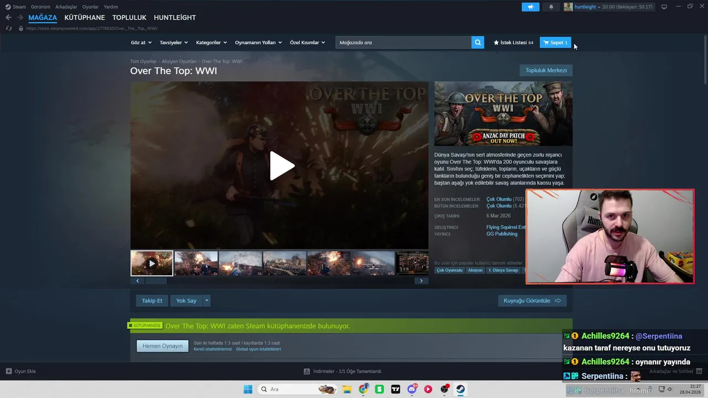Reload the store page
Image resolution: width=708 pixels, height=398 pixels.
pyautogui.click(x=9, y=28)
